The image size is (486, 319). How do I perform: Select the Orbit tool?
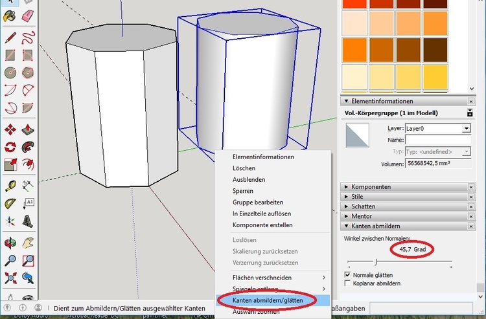click(x=10, y=243)
